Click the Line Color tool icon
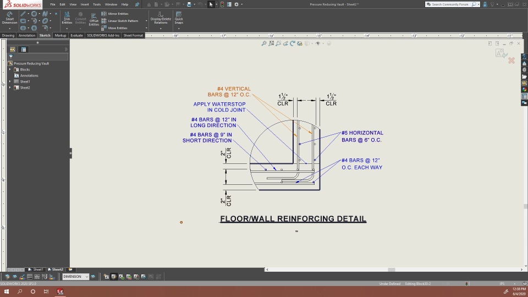Image resolution: width=528 pixels, height=297 pixels. click(x=22, y=277)
